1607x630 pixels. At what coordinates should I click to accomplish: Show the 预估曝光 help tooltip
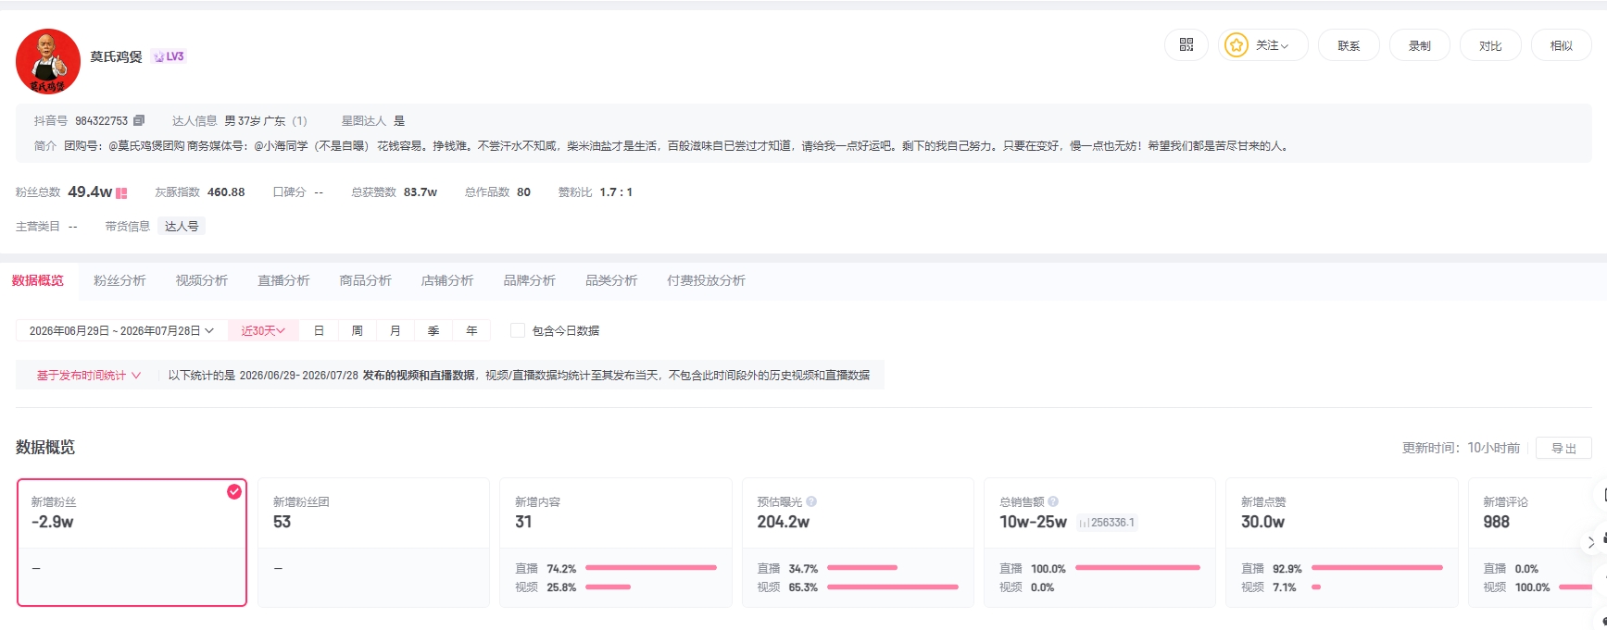tap(811, 501)
